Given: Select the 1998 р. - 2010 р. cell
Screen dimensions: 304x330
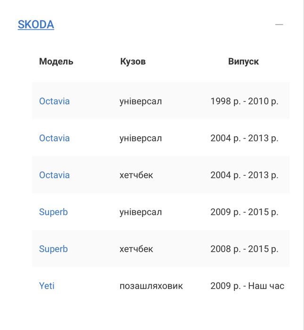Looking at the screenshot, I should click(244, 101).
